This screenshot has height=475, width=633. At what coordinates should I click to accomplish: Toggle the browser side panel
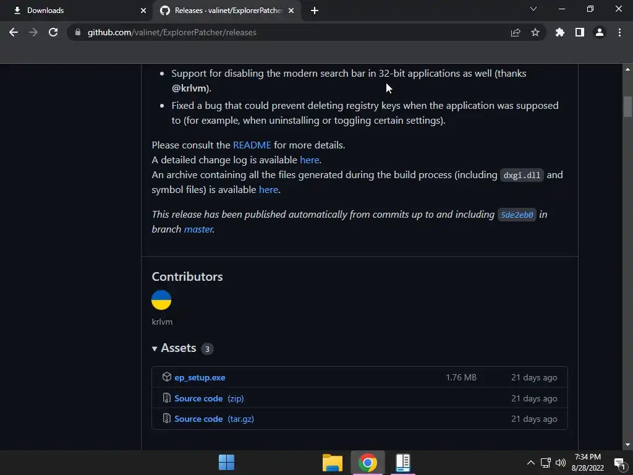(580, 32)
